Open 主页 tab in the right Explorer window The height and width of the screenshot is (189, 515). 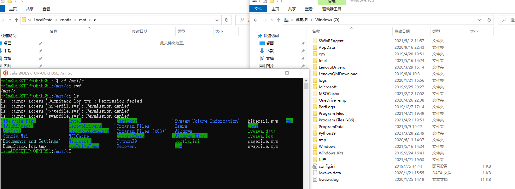pyautogui.click(x=275, y=9)
